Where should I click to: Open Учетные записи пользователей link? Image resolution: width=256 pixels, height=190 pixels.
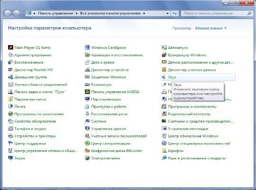coord(119,136)
